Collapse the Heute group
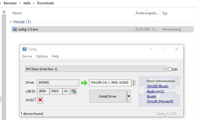This screenshot has width=197, height=120. pos(11,22)
